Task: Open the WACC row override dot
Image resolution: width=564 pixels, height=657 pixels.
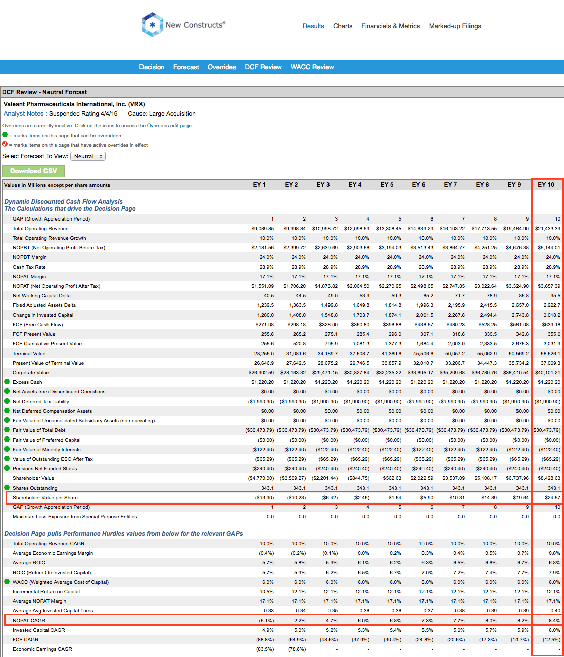Action: 7,582
